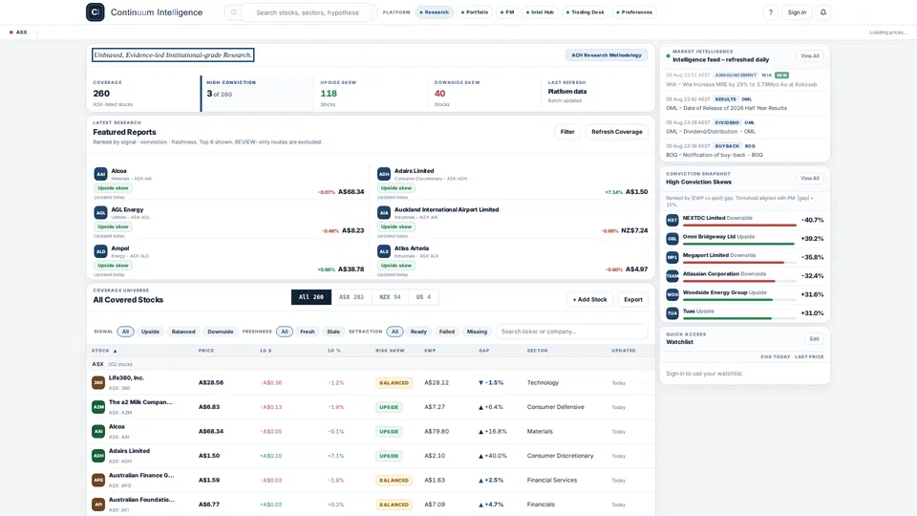This screenshot has width=917, height=516.
Task: Click the Atlassian TEAM ticker icon
Action: pos(672,275)
